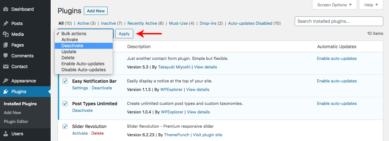Click the Add New button beside Plugins

tap(96, 11)
